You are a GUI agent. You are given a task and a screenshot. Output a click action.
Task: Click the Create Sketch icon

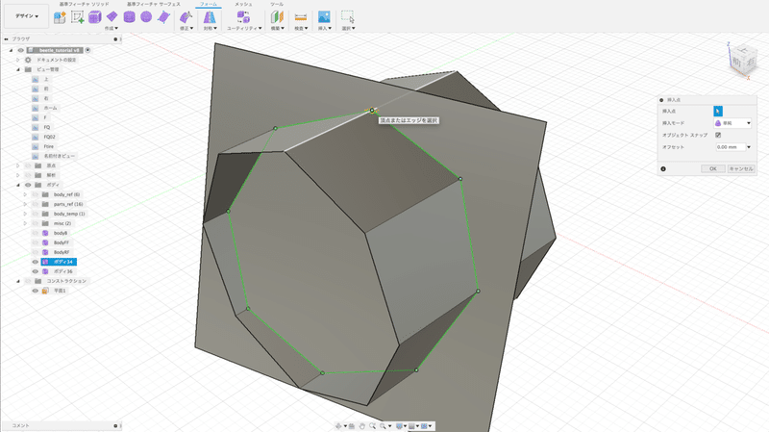[78, 17]
